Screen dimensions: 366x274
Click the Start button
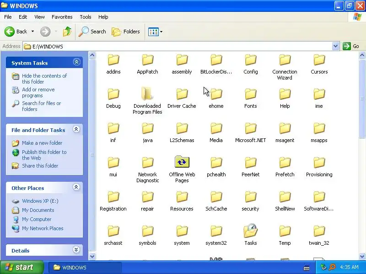[22, 267]
